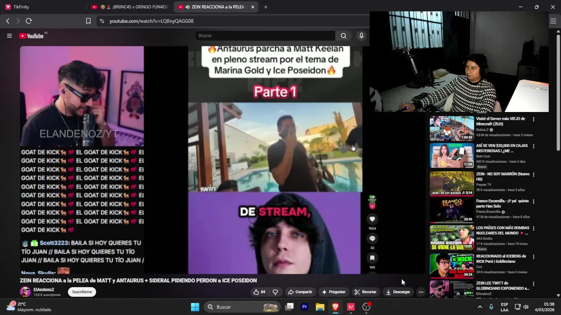Open OBS Studio on the taskbar

pos(366,307)
